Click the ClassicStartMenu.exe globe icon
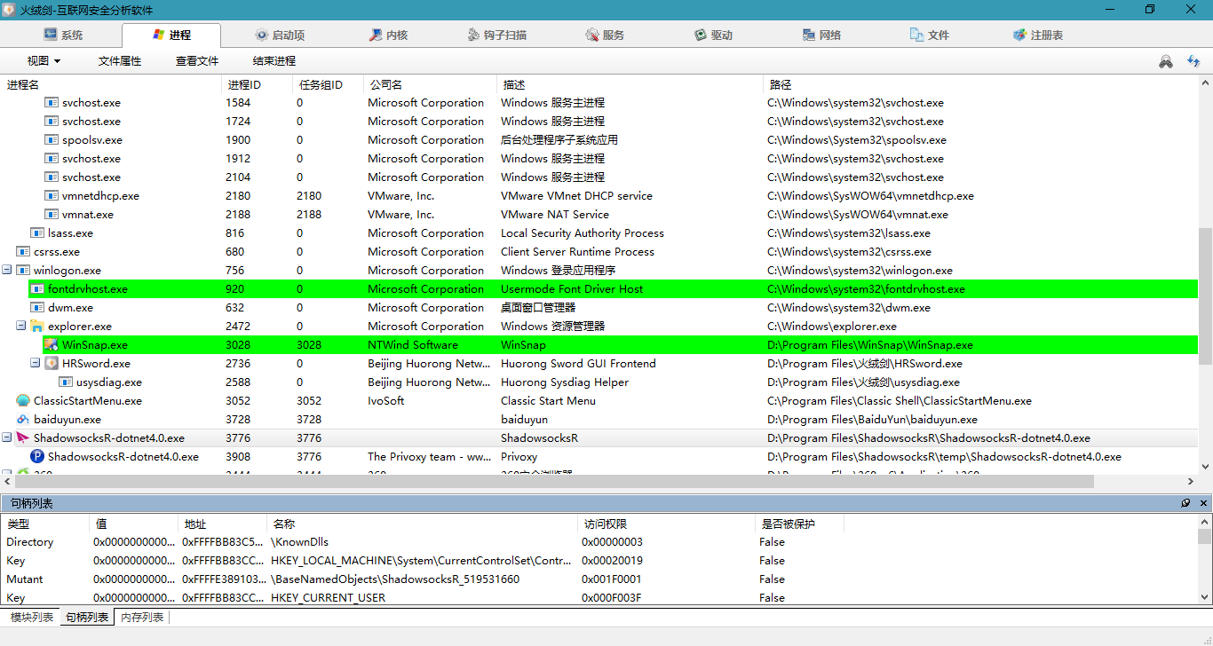Viewport: 1213px width, 646px height. click(x=22, y=400)
